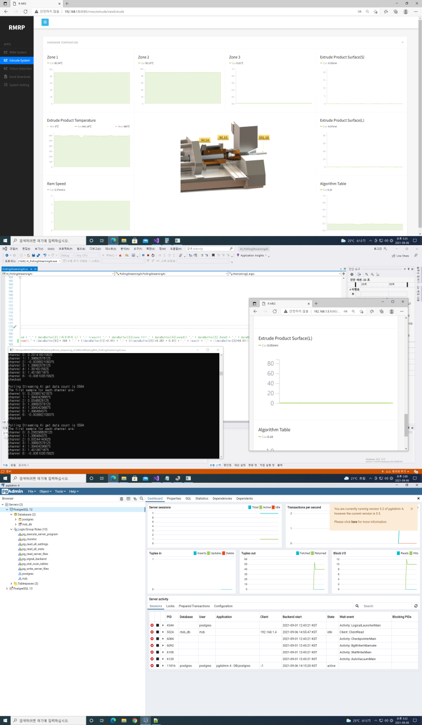Switch to pgAdmin SQL tab
The height and width of the screenshot is (725, 422).
[x=188, y=498]
